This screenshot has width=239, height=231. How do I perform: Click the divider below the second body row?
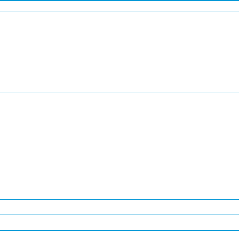click(119, 138)
